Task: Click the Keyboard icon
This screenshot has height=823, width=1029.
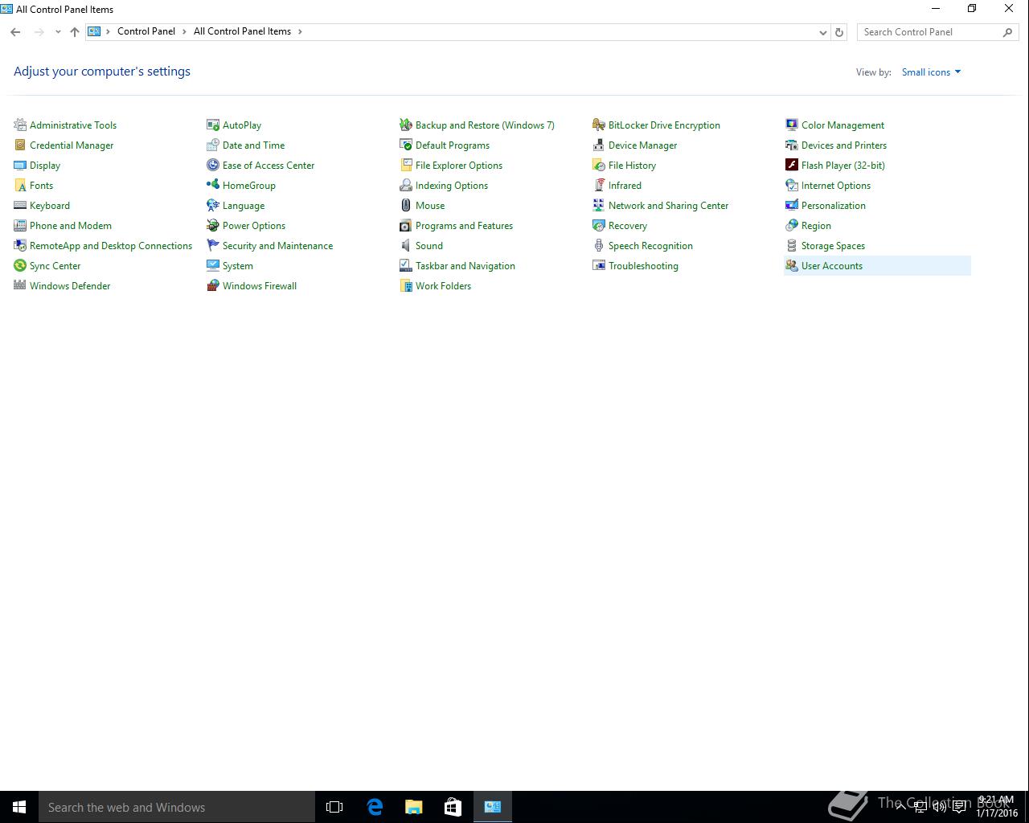Action: click(x=20, y=206)
